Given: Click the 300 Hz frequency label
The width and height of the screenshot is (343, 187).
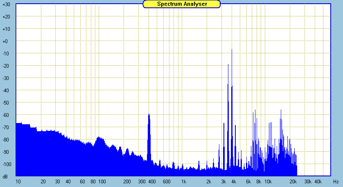Looking at the screenshot, I should coord(142,182).
